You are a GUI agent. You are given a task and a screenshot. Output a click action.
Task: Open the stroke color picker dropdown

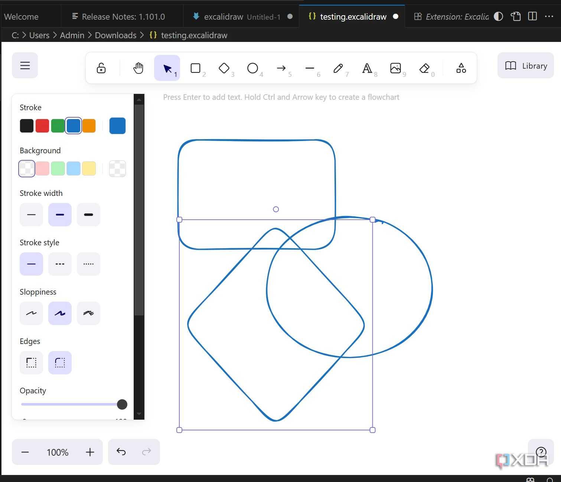click(118, 126)
